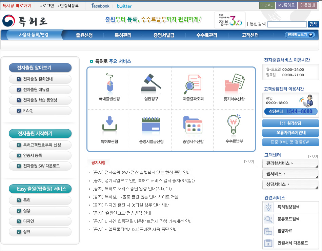Focus the 통합검색 input field
This screenshot has width=322, height=251.
[x=287, y=24]
